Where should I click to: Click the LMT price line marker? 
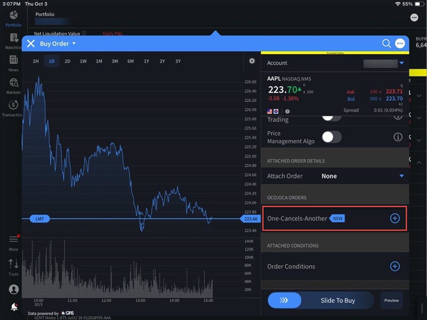(39, 219)
